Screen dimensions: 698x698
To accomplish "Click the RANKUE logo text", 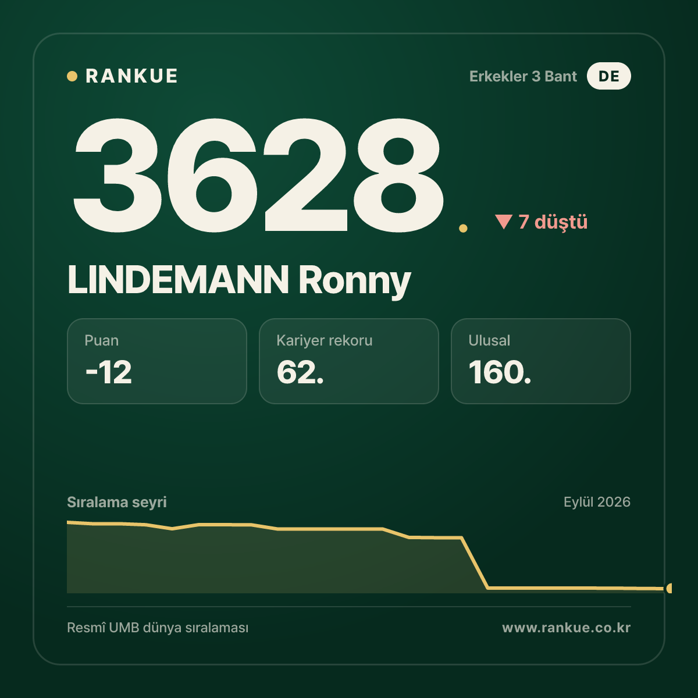I will [131, 76].
